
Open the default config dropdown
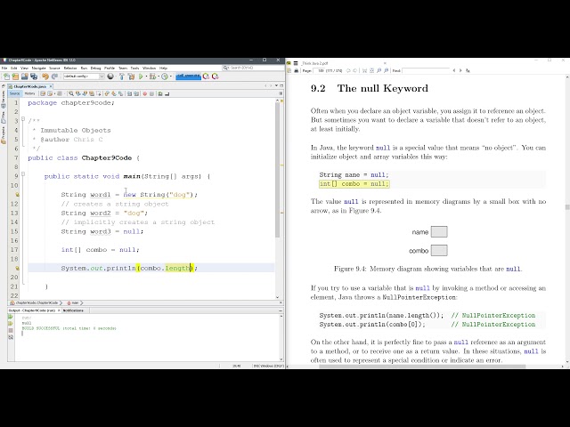tap(84, 77)
